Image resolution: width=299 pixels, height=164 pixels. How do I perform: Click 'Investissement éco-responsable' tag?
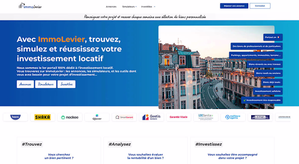pyautogui.click(x=262, y=100)
